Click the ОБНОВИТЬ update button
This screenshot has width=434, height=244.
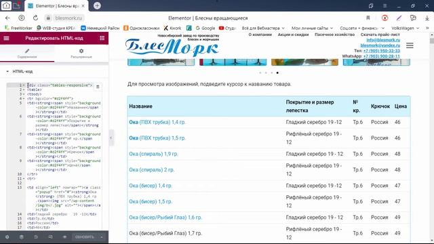click(84, 237)
